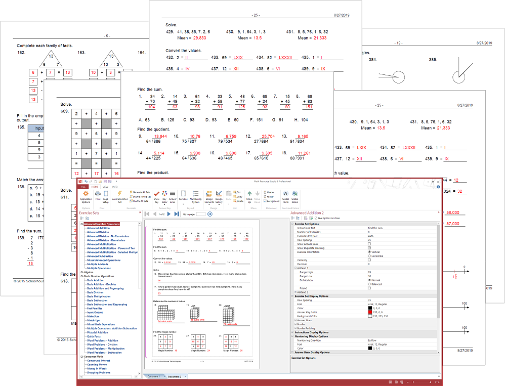Open Application Options in the ribbon
Screen dimensions: 505x386
pyautogui.click(x=86, y=197)
